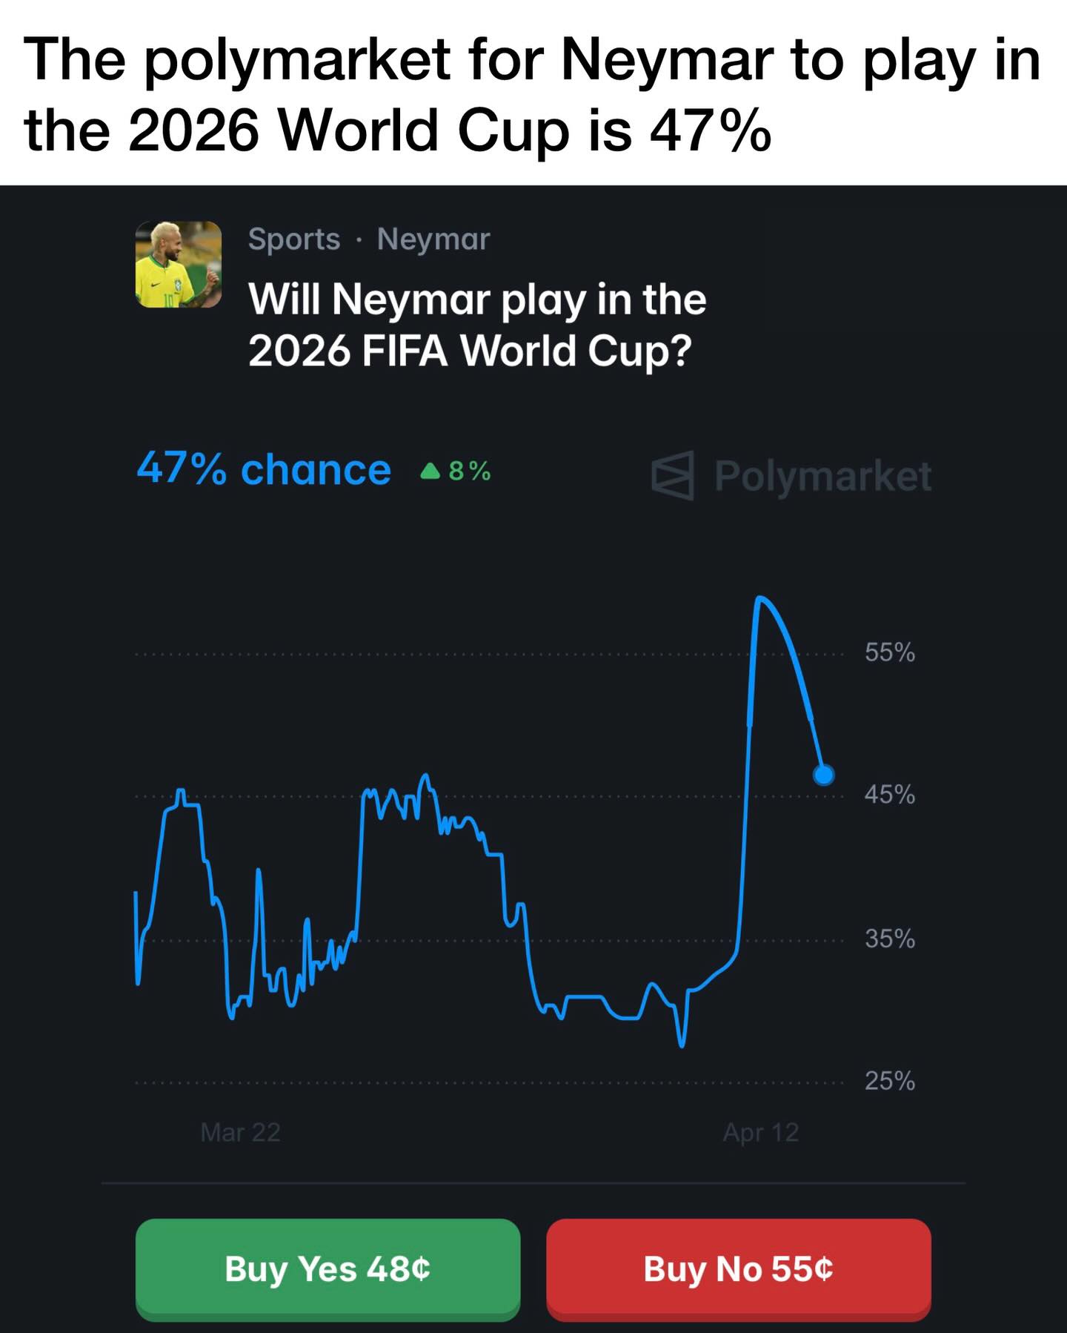Open the Neymar tag link
Viewport: 1067px width, 1333px height.
pos(433,239)
